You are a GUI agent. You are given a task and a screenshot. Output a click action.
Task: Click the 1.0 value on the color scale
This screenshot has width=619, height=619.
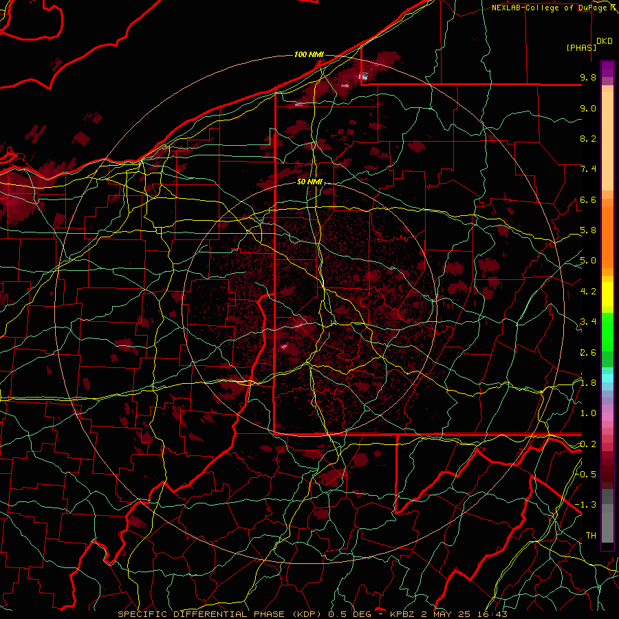(588, 413)
